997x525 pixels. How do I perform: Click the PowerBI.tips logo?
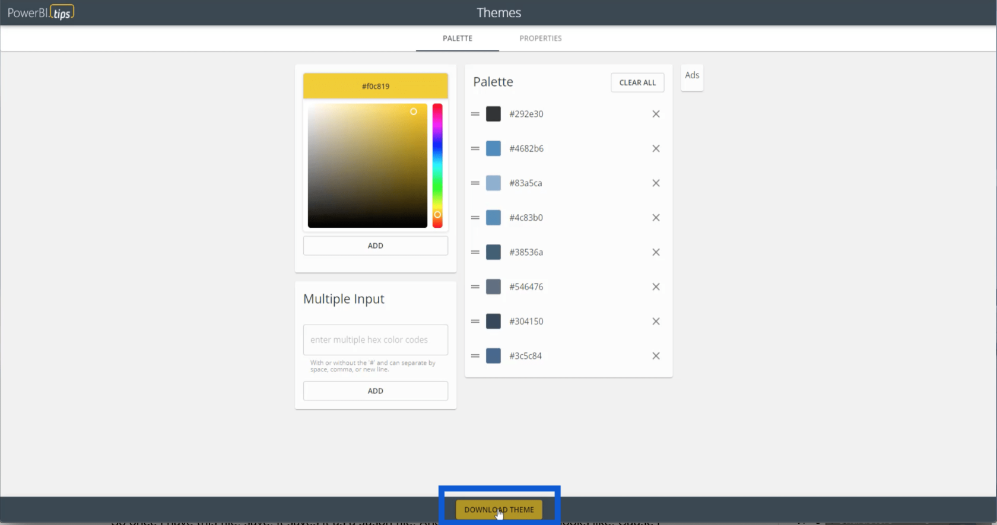coord(40,12)
